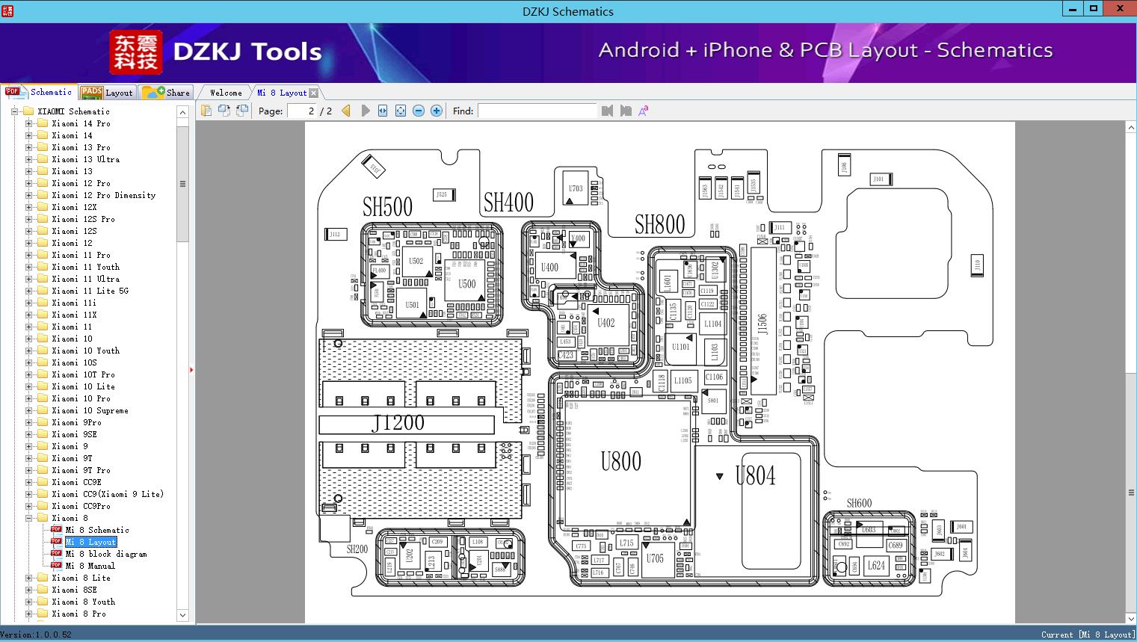Zoom out of the layout
The height and width of the screenshot is (642, 1137).
pos(419,111)
